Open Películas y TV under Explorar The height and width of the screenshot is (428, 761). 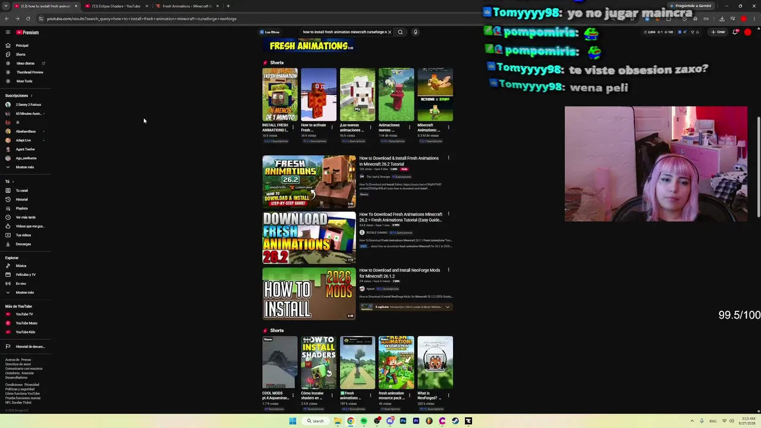(x=26, y=275)
